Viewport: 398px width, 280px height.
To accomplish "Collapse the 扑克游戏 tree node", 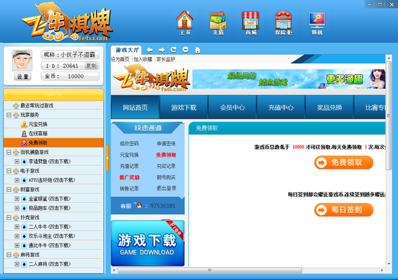I will 9,218.
